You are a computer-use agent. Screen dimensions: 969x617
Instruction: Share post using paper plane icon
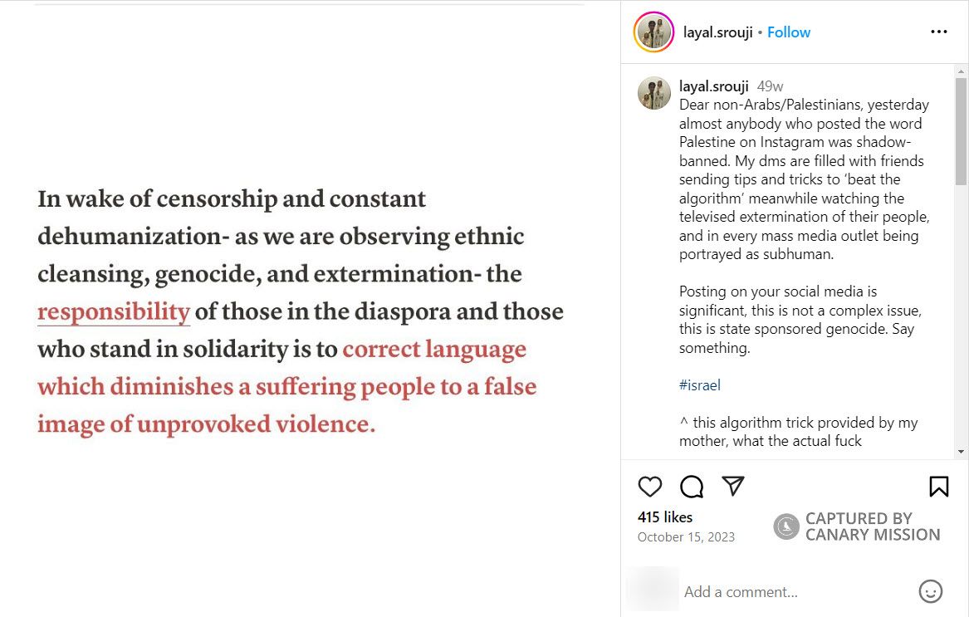(733, 486)
